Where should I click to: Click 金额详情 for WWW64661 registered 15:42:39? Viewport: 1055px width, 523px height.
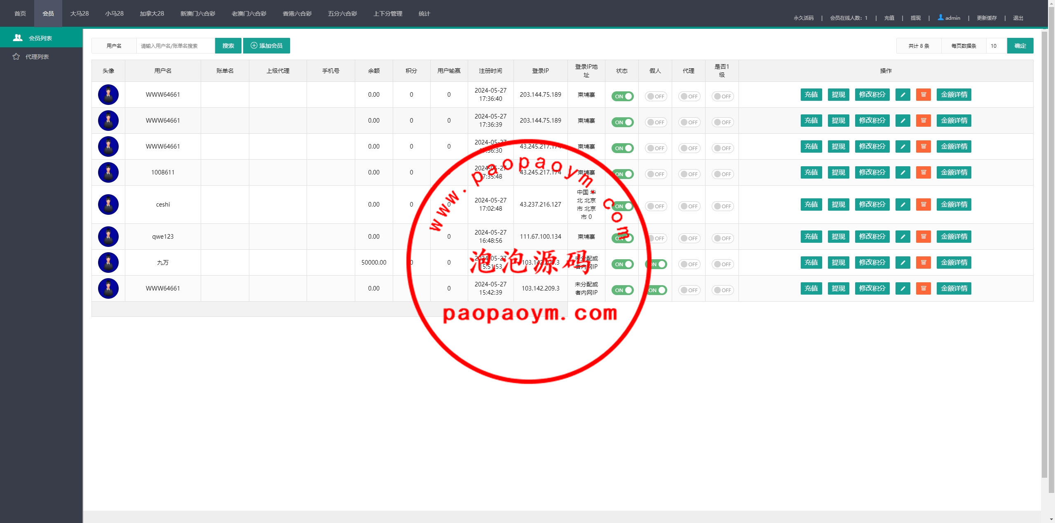click(x=954, y=288)
